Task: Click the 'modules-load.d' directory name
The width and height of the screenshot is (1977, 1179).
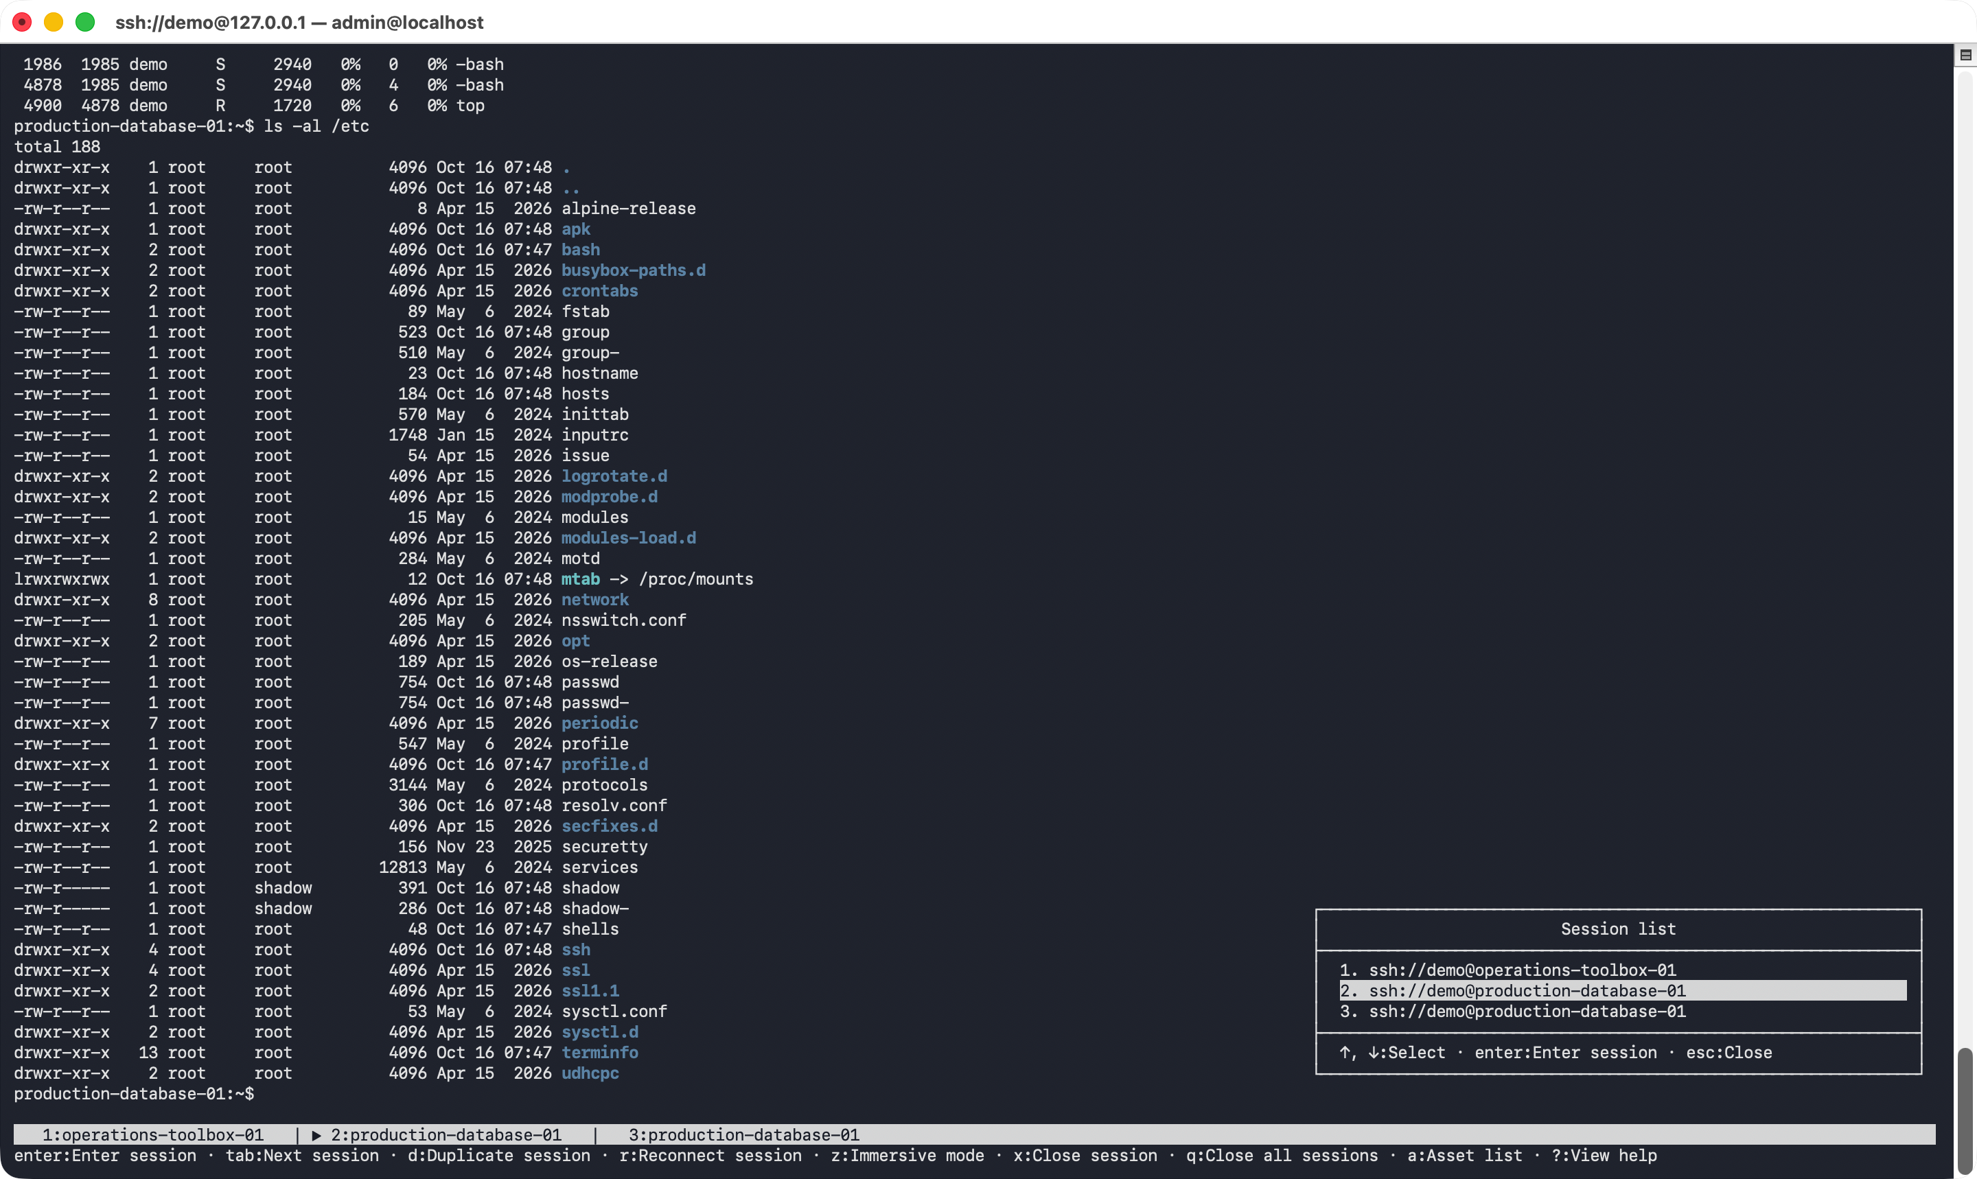Action: coord(629,538)
